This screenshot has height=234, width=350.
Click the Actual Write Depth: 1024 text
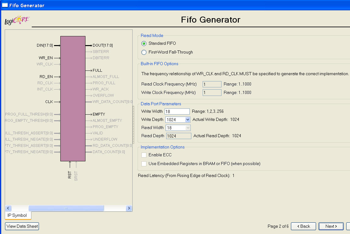tap(216, 120)
